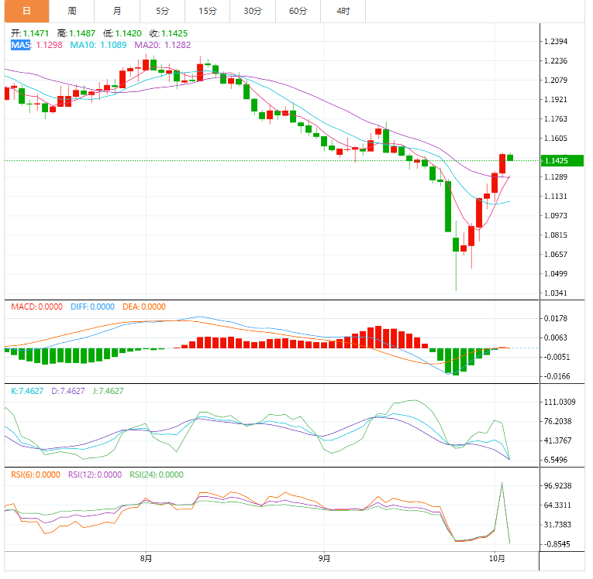Click the green 1.1425 current price tag
593x579 pixels.
tap(562, 160)
